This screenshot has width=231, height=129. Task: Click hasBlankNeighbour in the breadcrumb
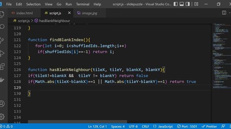pos(55,21)
